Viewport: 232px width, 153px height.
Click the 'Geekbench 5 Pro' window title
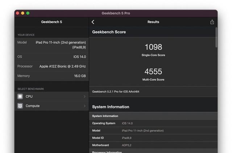tap(116, 13)
